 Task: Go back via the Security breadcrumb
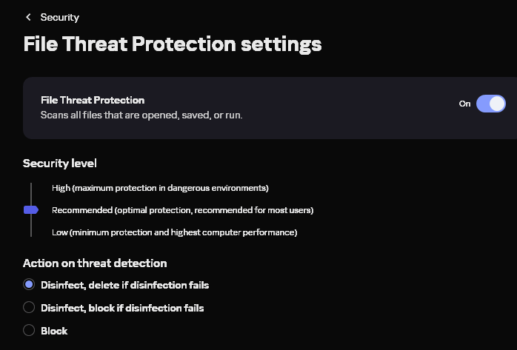tap(59, 17)
